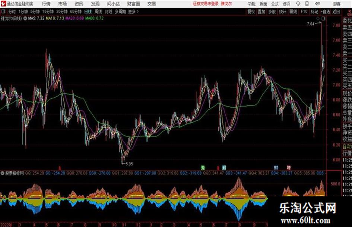The width and height of the screenshot is (352, 227).
Task: Click the MA5: 7.32 value
Action: 36,18
